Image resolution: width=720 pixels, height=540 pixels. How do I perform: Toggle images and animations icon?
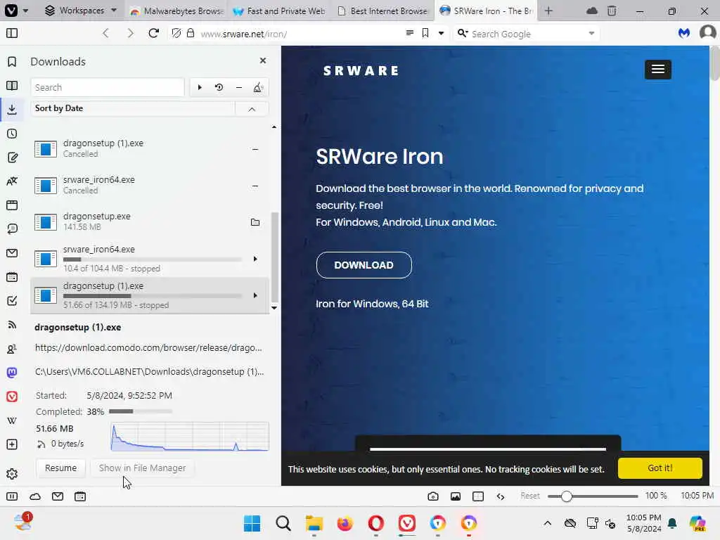click(x=456, y=496)
